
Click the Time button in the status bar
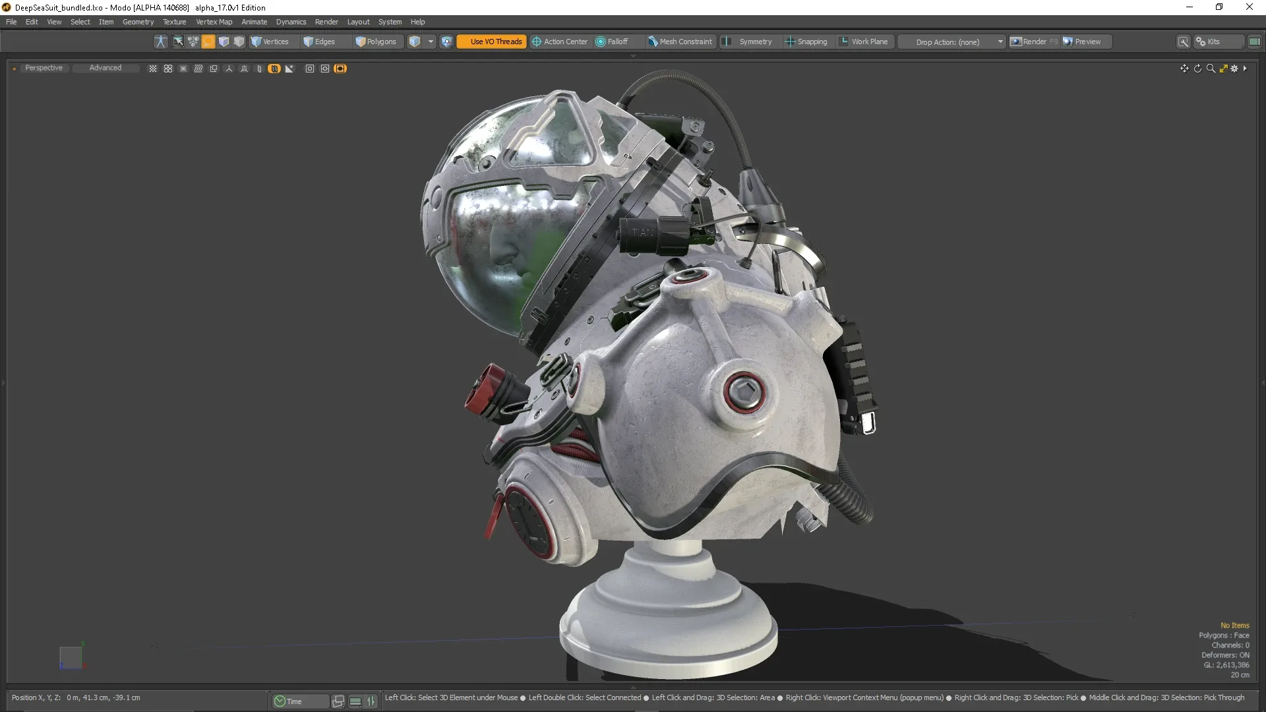[300, 701]
